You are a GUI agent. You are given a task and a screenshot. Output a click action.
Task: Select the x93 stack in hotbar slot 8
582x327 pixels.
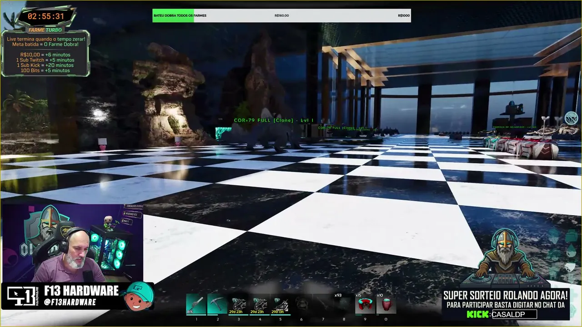(344, 304)
